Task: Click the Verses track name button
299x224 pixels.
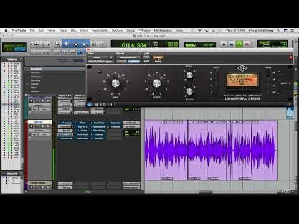Action: [39, 122]
